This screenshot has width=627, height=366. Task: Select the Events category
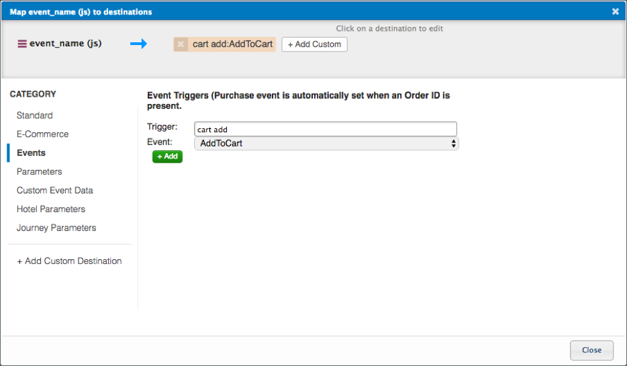[32, 153]
